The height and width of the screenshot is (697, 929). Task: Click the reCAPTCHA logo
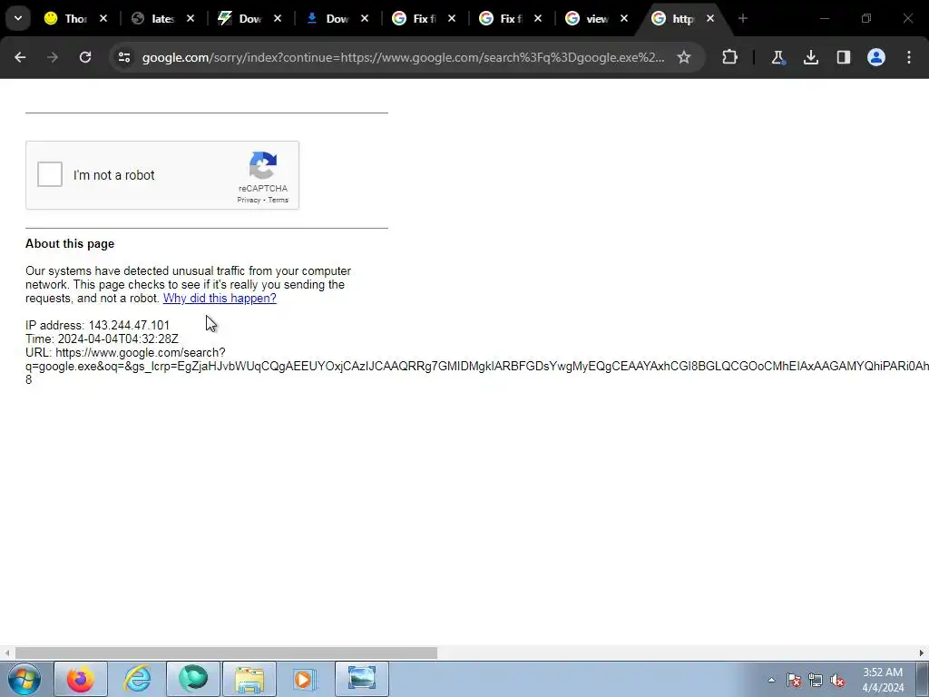point(263,165)
